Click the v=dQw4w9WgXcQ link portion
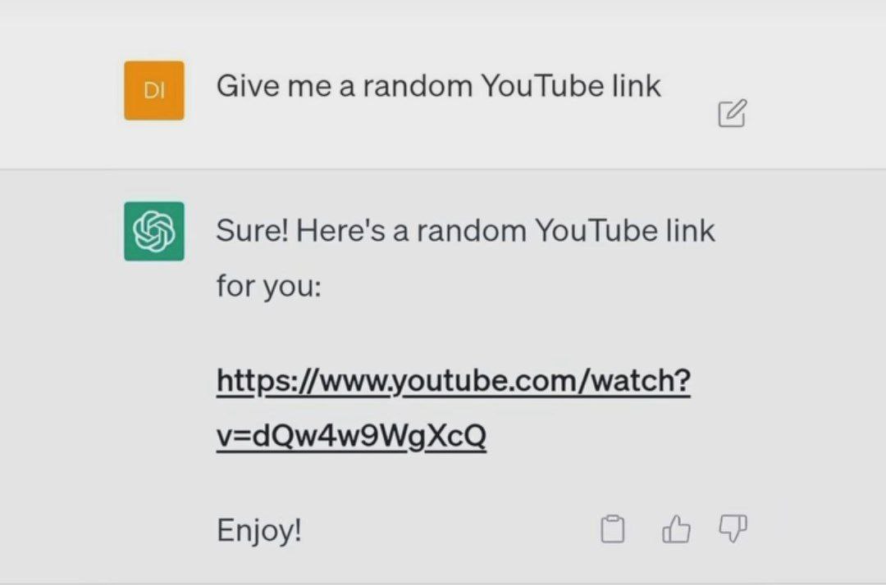The image size is (886, 585). point(351,436)
